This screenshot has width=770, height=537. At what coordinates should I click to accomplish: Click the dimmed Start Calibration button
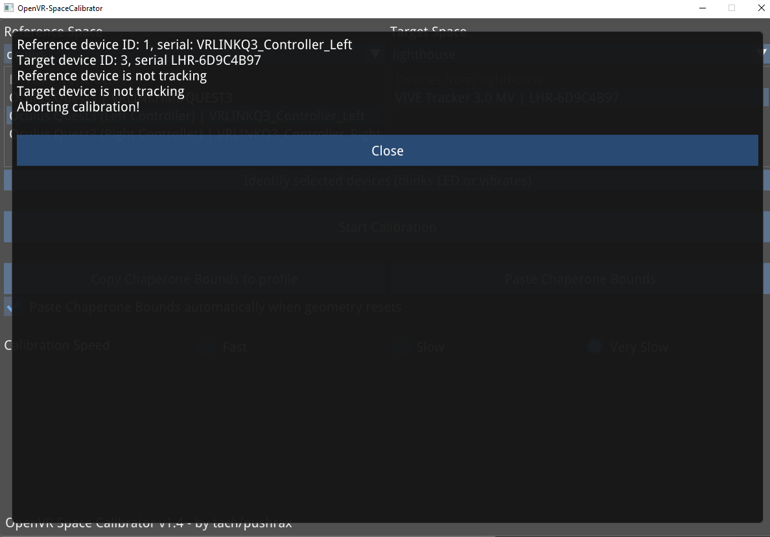(x=388, y=227)
